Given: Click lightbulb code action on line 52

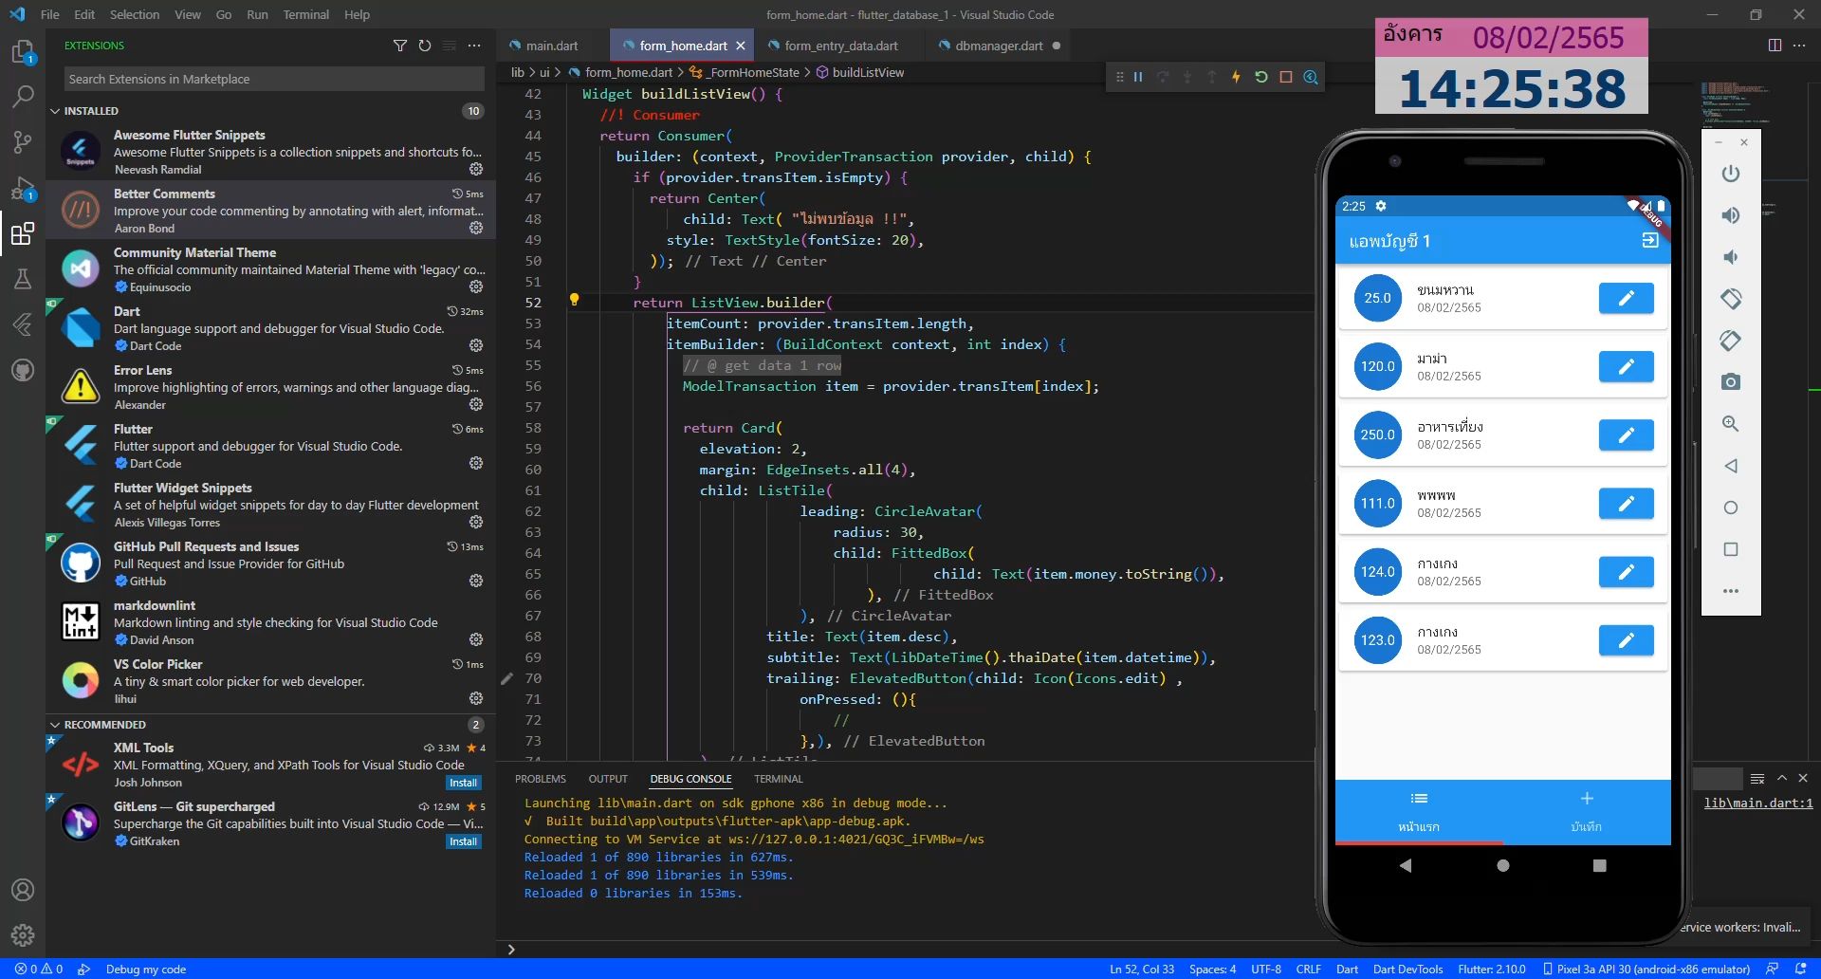Looking at the screenshot, I should [x=574, y=300].
